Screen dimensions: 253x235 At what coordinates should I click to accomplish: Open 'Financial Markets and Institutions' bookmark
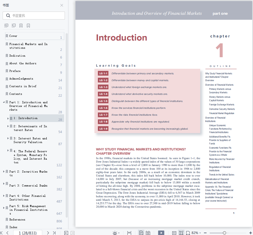click(x=28, y=46)
